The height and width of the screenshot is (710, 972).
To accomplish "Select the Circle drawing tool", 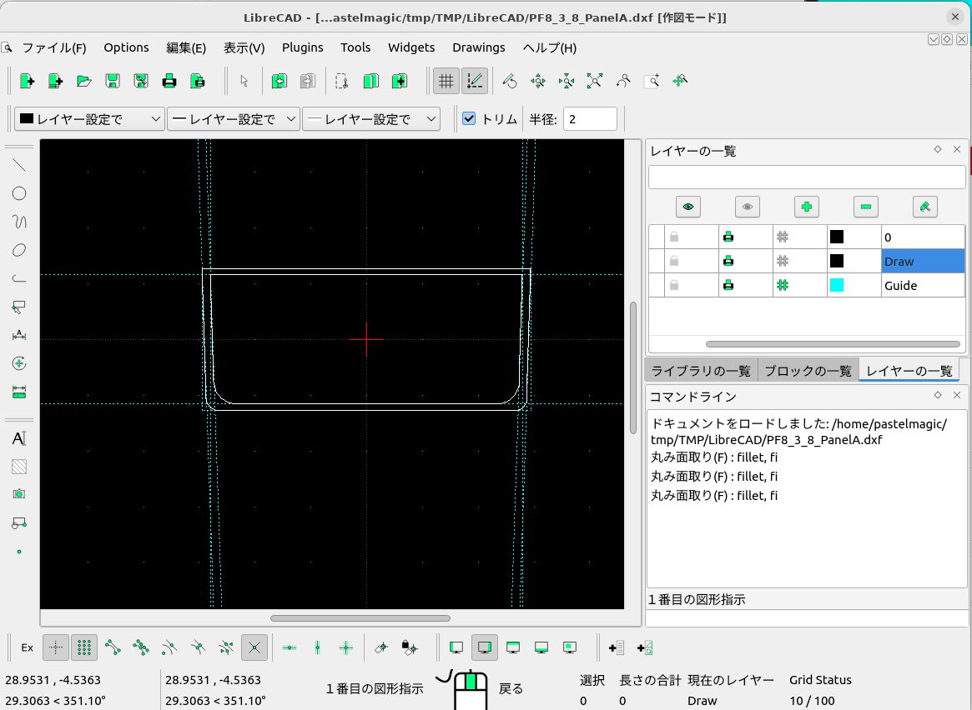I will 19,193.
